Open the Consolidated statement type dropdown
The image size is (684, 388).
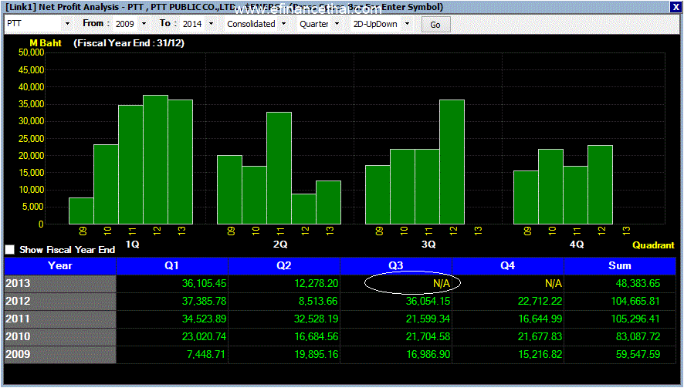pyautogui.click(x=283, y=24)
